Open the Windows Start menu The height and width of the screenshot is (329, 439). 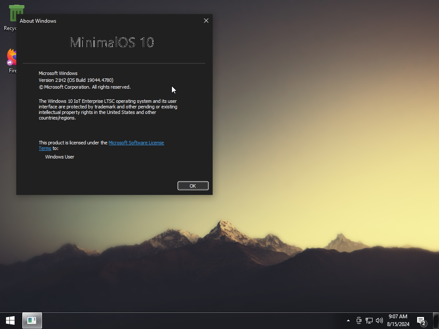10,320
